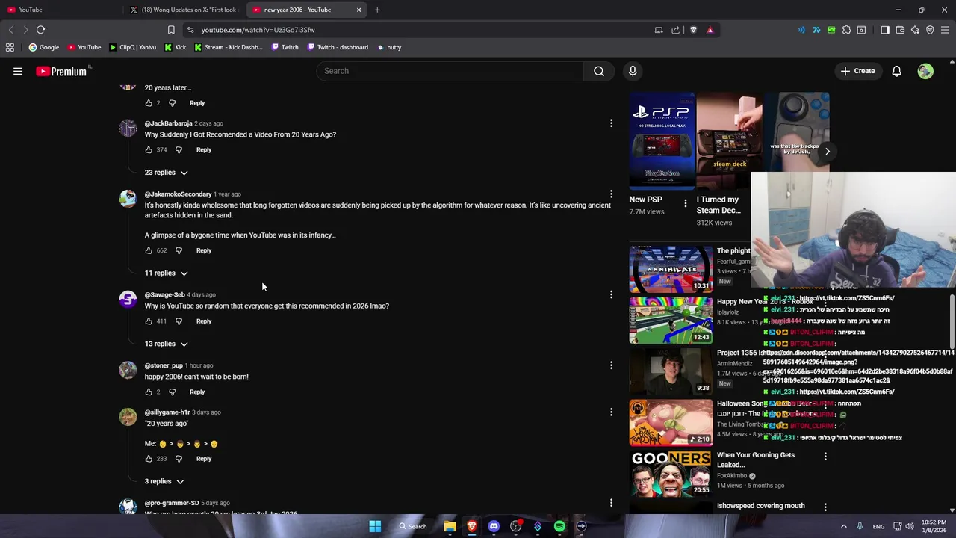Open the options for 'When Your Gooning Gets Leaked' video
Screen dimensions: 956x538
coord(825,456)
